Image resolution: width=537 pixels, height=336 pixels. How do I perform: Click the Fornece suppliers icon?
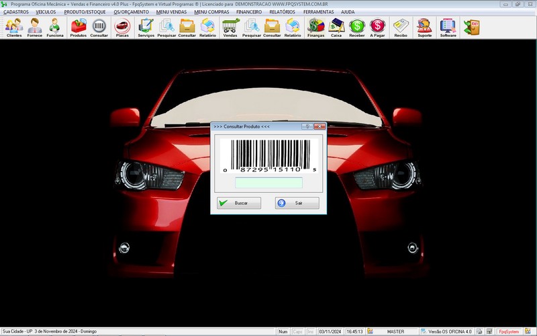[x=34, y=27]
